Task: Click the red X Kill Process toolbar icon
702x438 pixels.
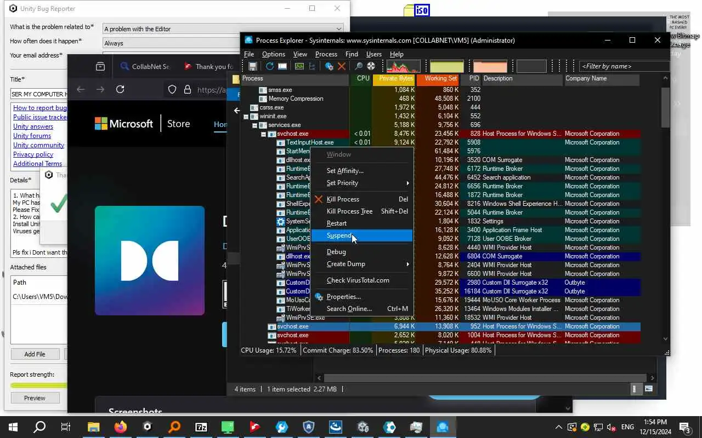Action: 342,66
